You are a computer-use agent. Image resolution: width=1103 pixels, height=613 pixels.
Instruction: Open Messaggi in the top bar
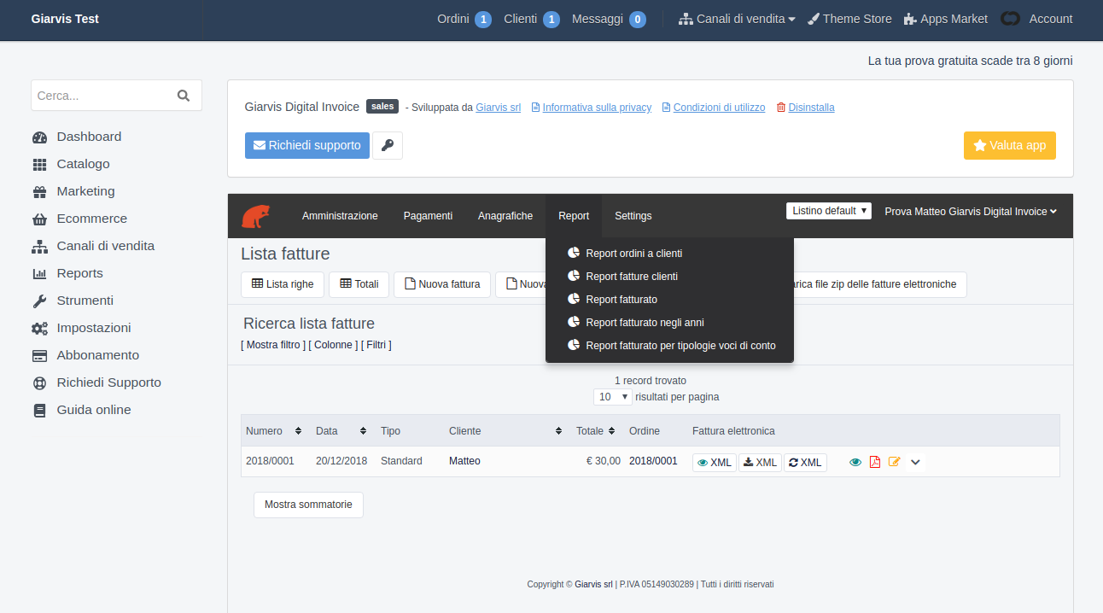609,19
